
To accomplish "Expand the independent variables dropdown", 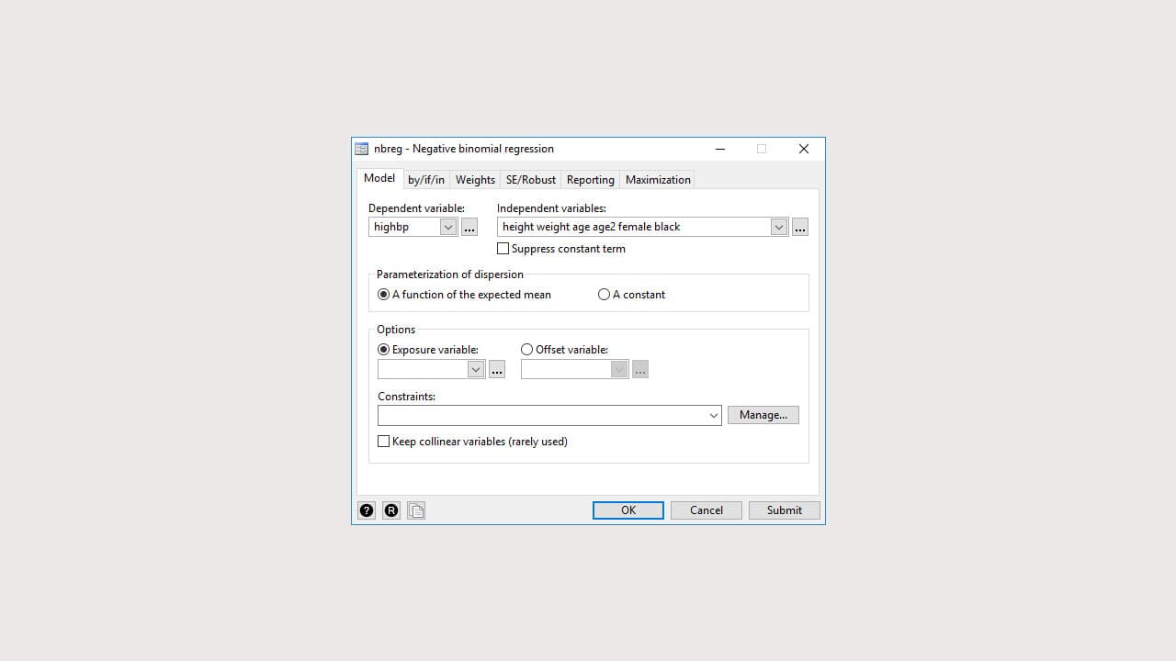I will (x=779, y=227).
